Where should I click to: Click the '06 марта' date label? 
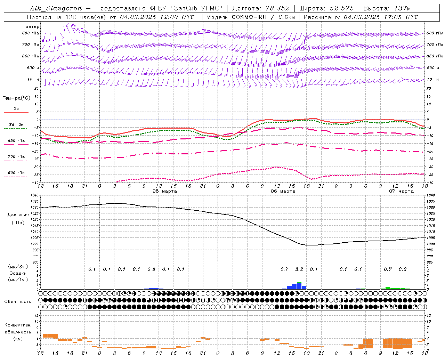pyautogui.click(x=283, y=191)
